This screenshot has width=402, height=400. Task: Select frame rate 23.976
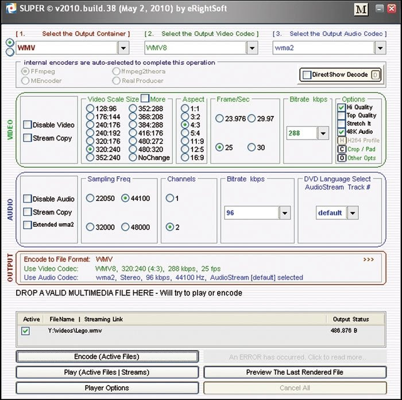click(219, 118)
